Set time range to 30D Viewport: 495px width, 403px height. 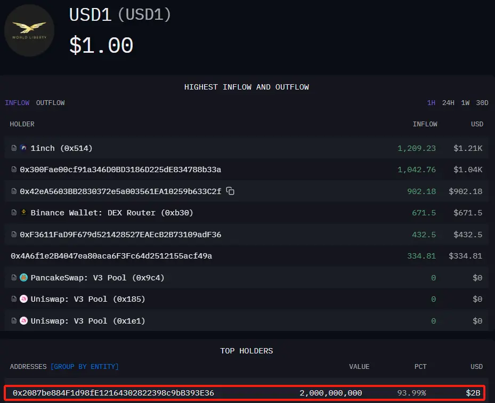click(x=482, y=103)
